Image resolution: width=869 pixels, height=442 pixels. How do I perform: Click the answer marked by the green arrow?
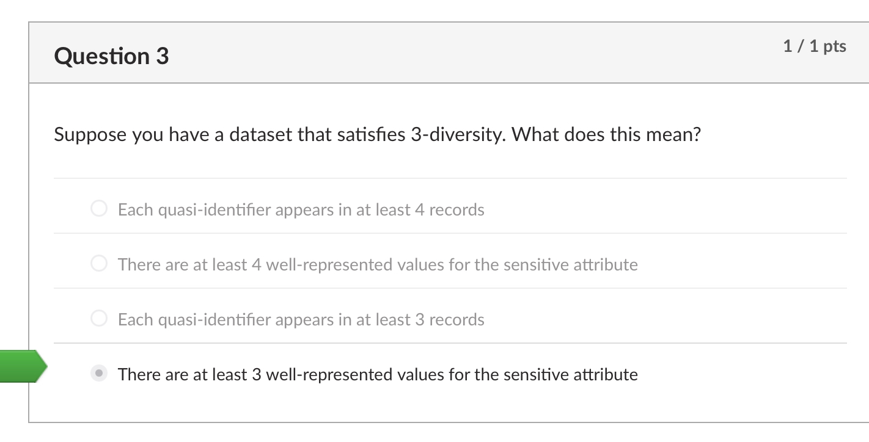click(x=378, y=374)
